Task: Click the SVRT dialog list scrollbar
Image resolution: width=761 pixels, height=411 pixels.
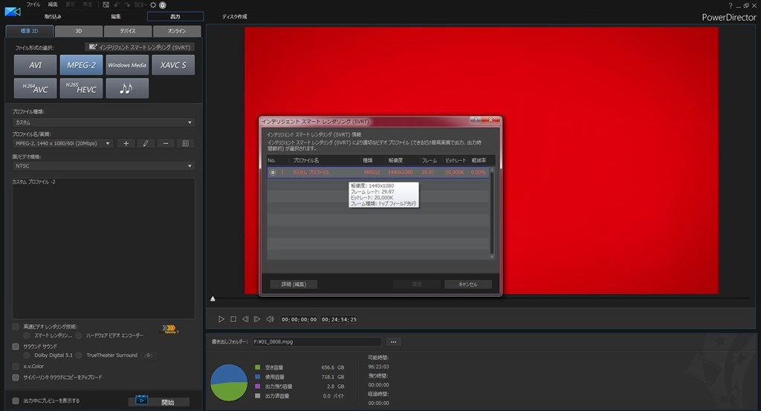Action: point(492,213)
